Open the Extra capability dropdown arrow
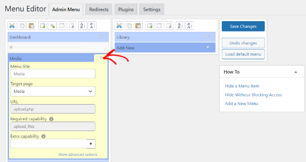 (x=91, y=144)
